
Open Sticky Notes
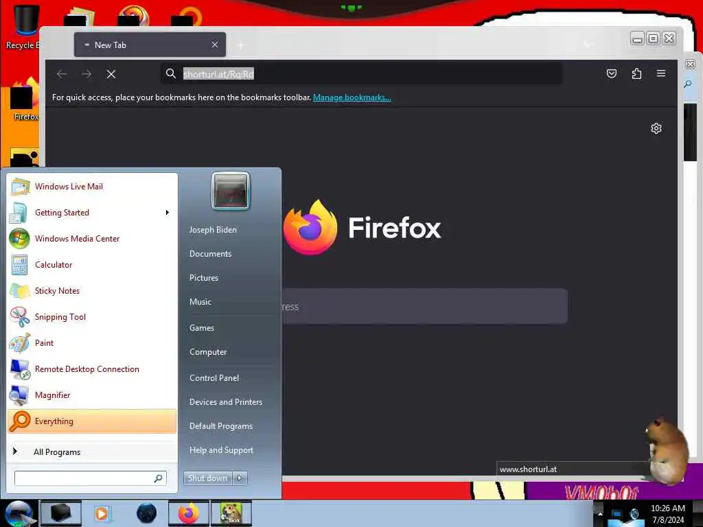click(92, 290)
